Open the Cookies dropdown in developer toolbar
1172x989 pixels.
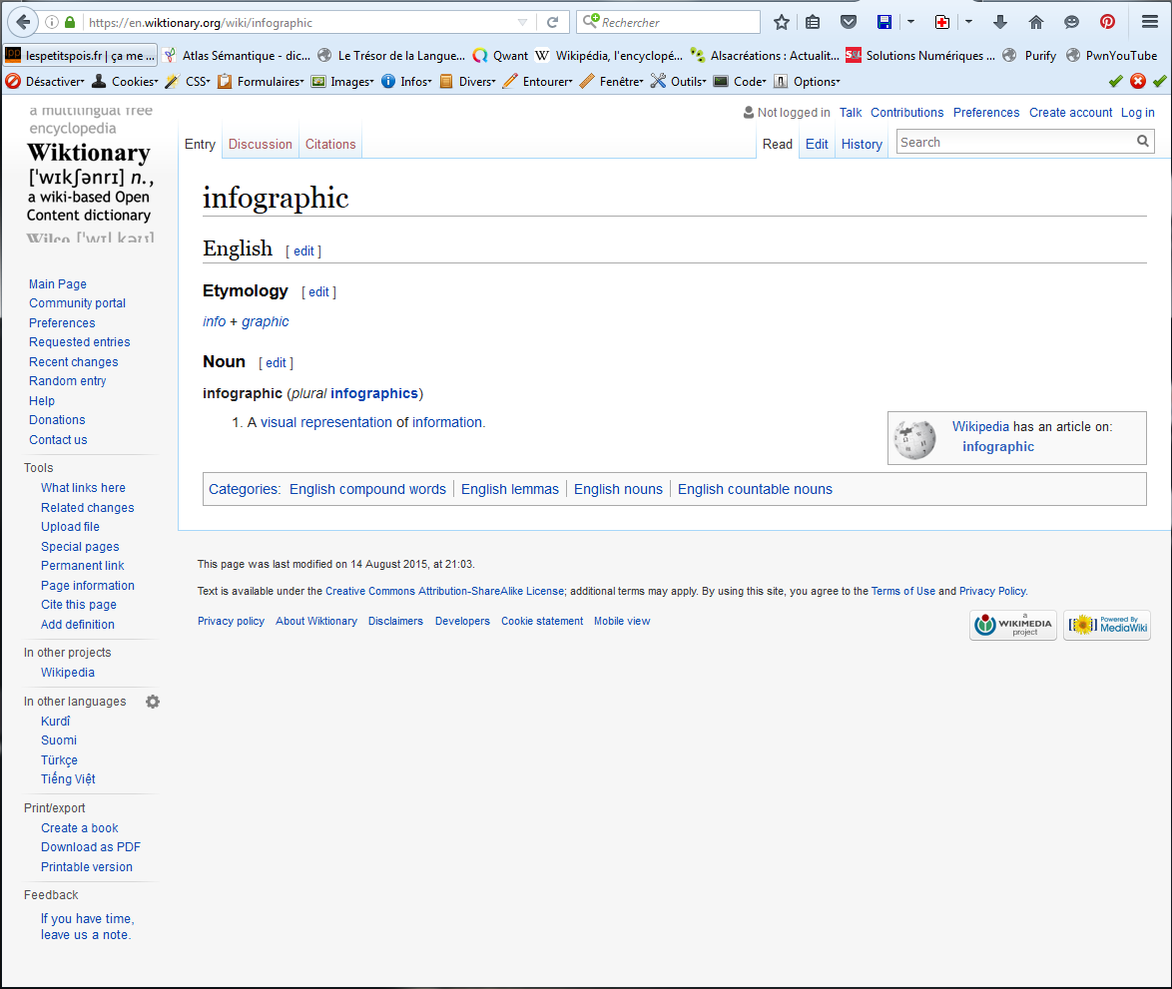click(x=125, y=82)
